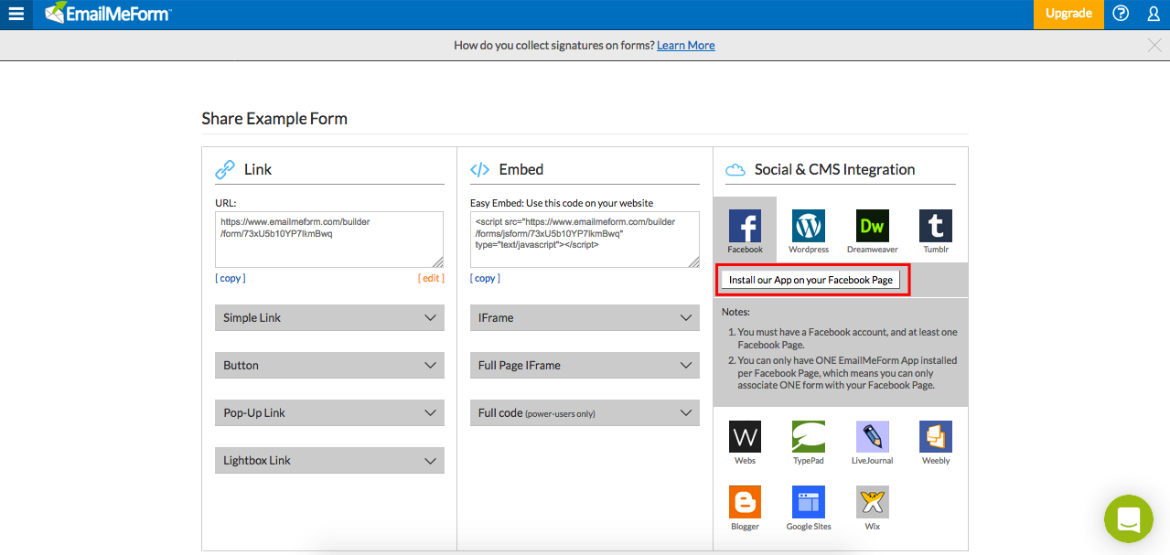Click inside the Easy Embed code box
This screenshot has width=1170, height=555.
585,240
